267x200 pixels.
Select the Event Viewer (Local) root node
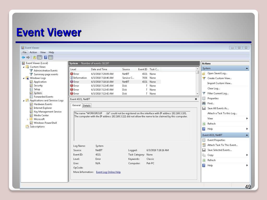[x=37, y=63]
